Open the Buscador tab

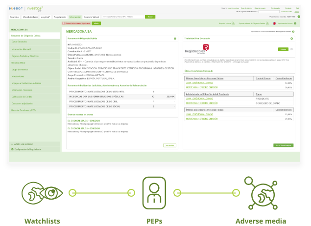(15, 17)
